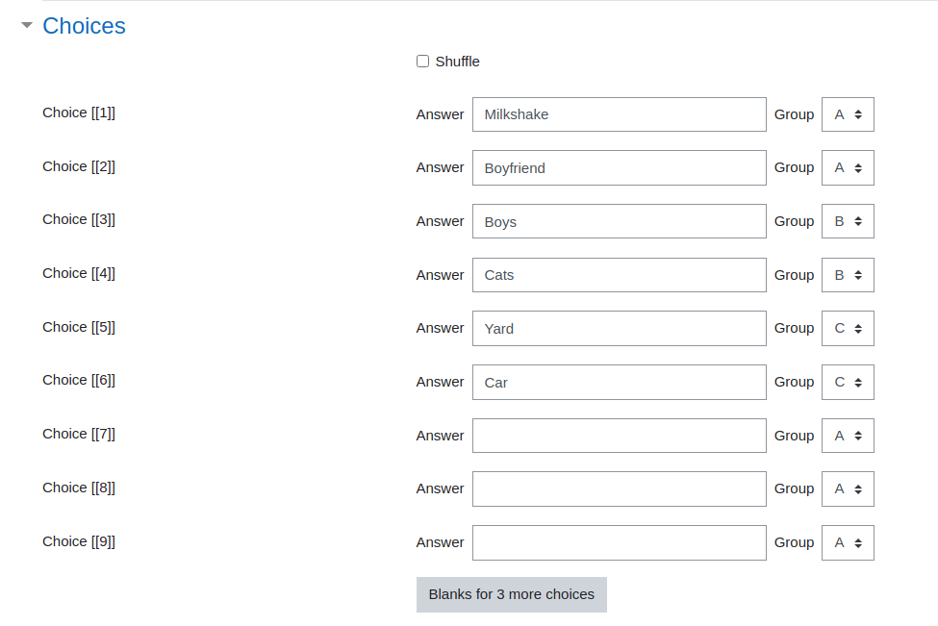The height and width of the screenshot is (626, 938).
Task: Add blanks for 3 more choices
Action: pos(512,594)
